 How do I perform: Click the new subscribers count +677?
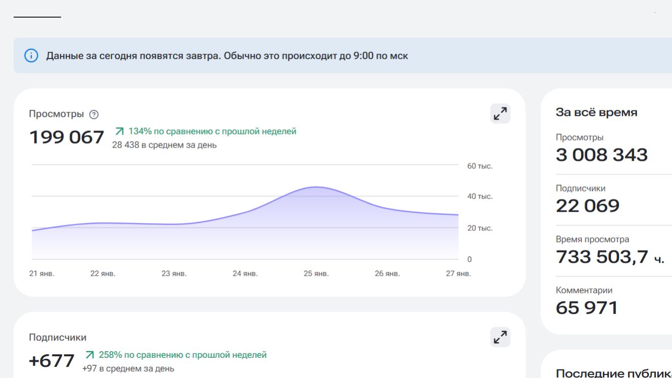click(52, 361)
